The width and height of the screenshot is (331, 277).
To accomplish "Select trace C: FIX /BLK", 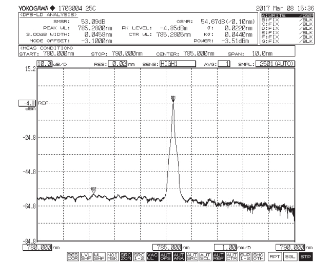I will point(287,24).
